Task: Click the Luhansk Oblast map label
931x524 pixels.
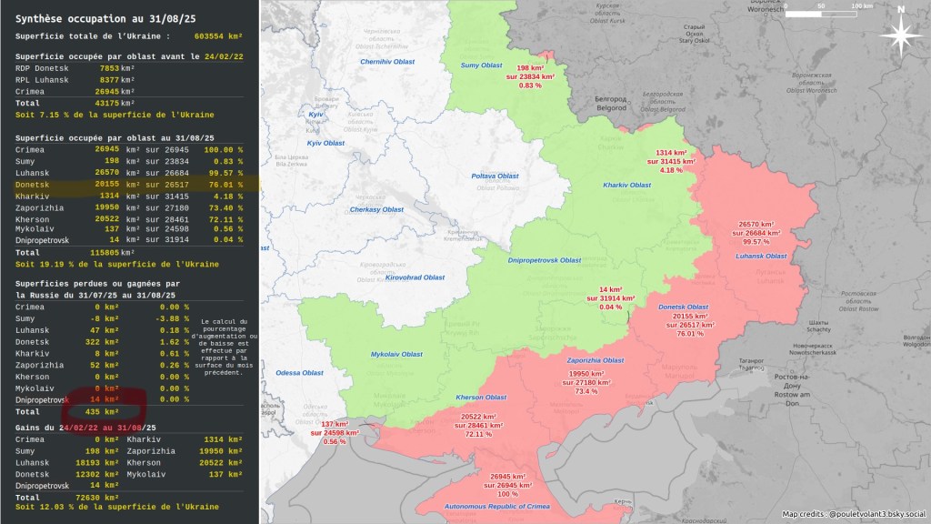Action: tap(760, 256)
